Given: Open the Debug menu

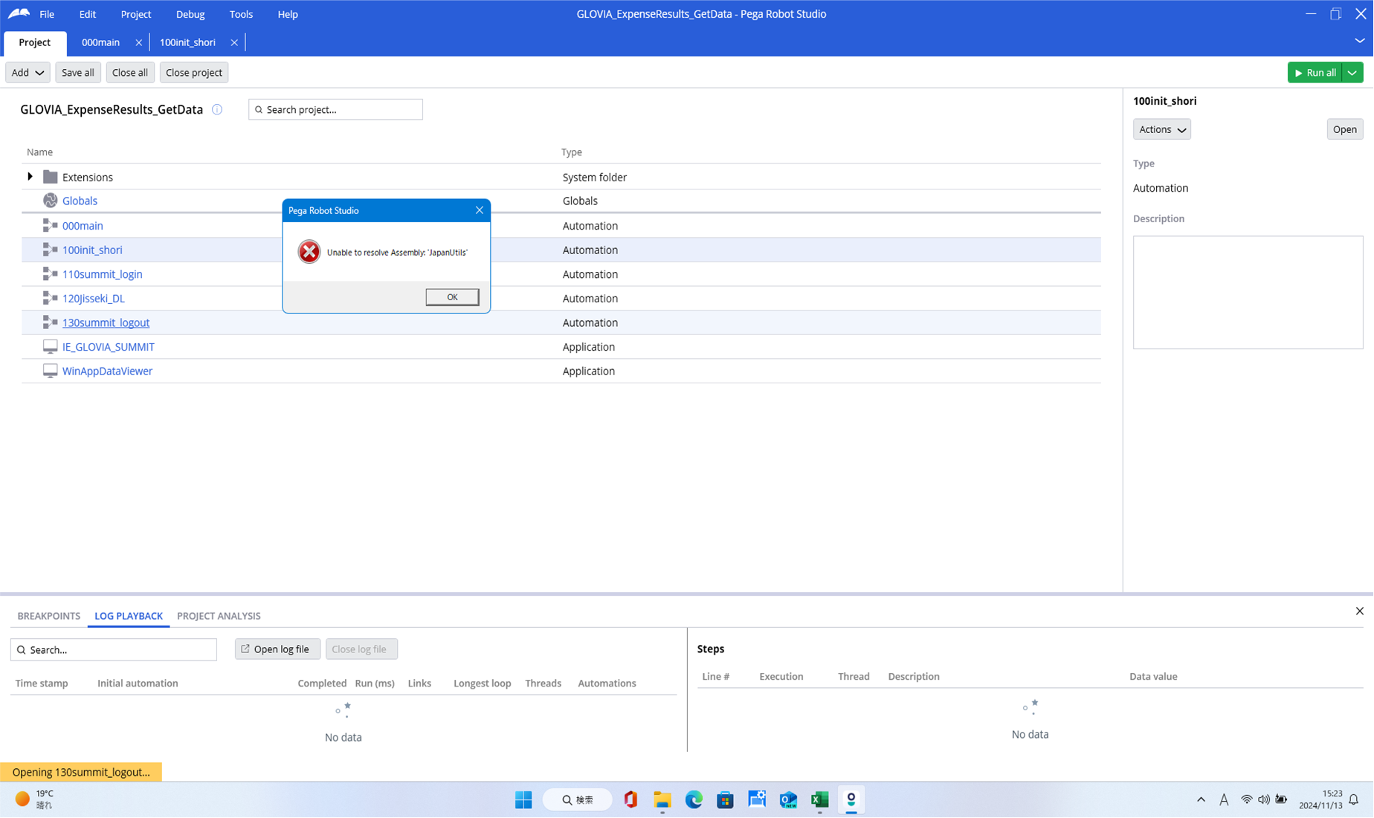Looking at the screenshot, I should coord(190,14).
